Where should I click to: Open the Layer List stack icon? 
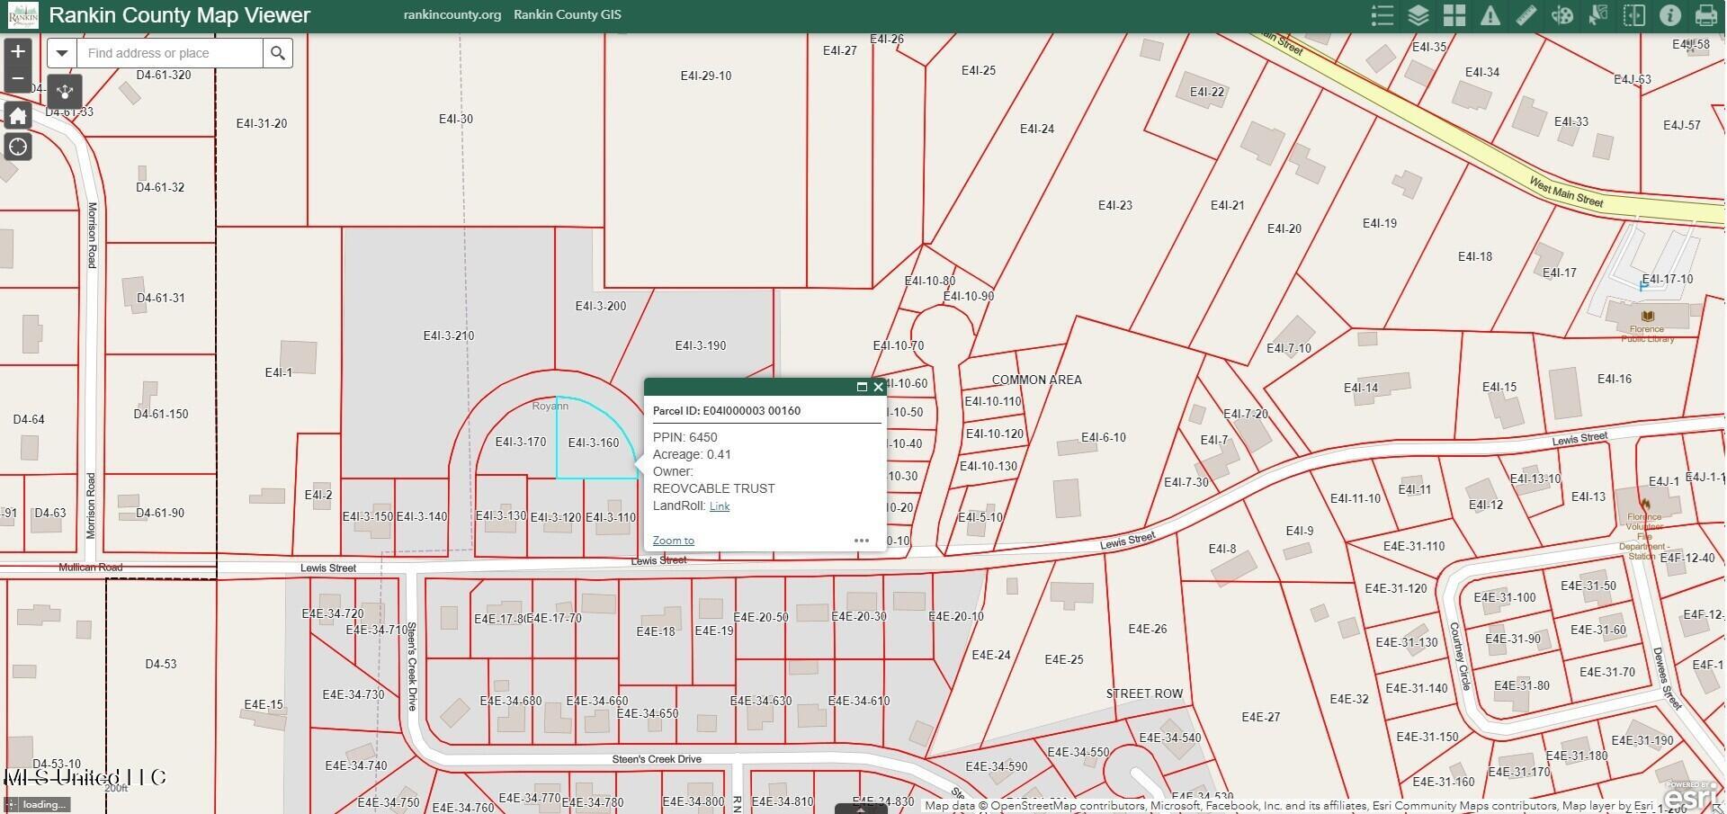pos(1418,15)
